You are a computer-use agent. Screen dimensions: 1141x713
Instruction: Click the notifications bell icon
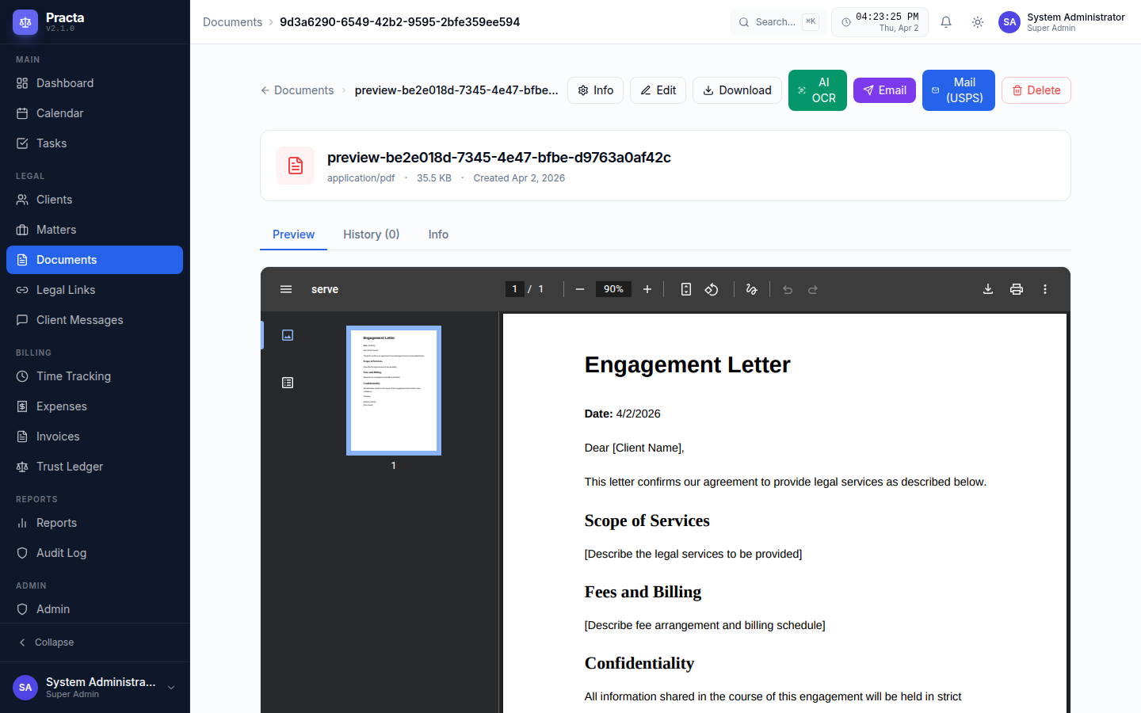(945, 22)
